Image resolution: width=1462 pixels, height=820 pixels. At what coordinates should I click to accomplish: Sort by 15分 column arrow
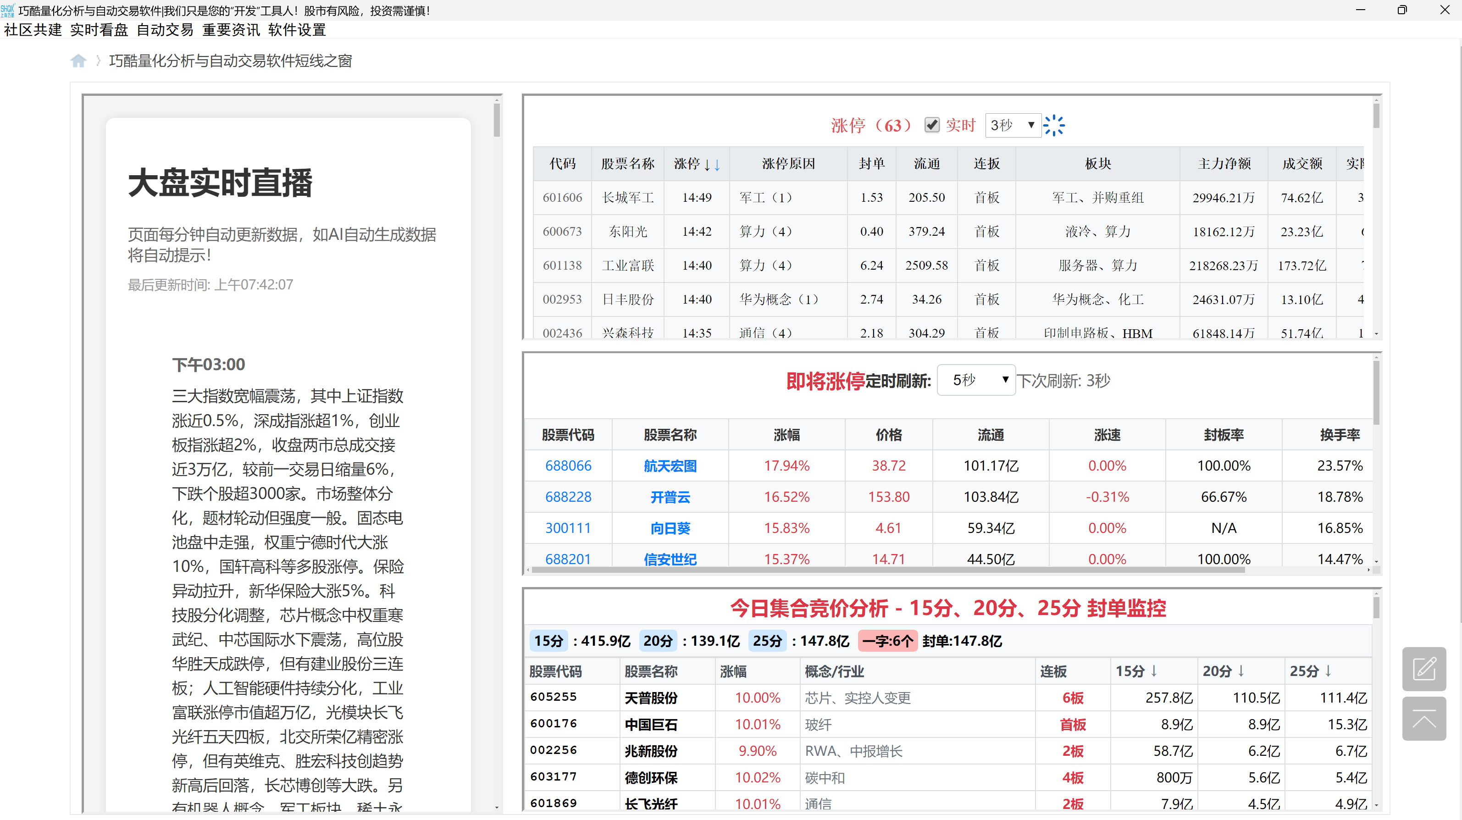(x=1154, y=671)
